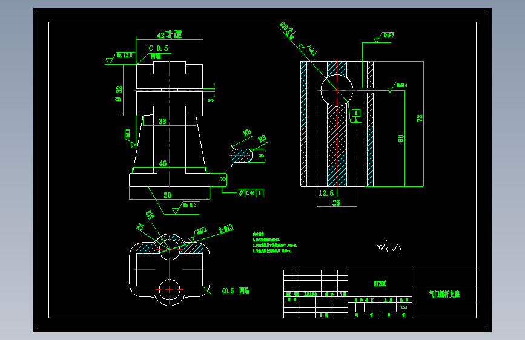Click the 'C0.5 两端' note by the bottom view
Screen dimensions: 525x340
(x=236, y=291)
